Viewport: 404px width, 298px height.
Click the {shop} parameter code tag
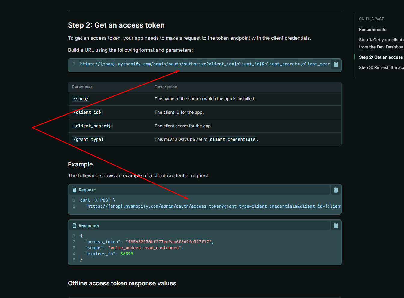81,99
